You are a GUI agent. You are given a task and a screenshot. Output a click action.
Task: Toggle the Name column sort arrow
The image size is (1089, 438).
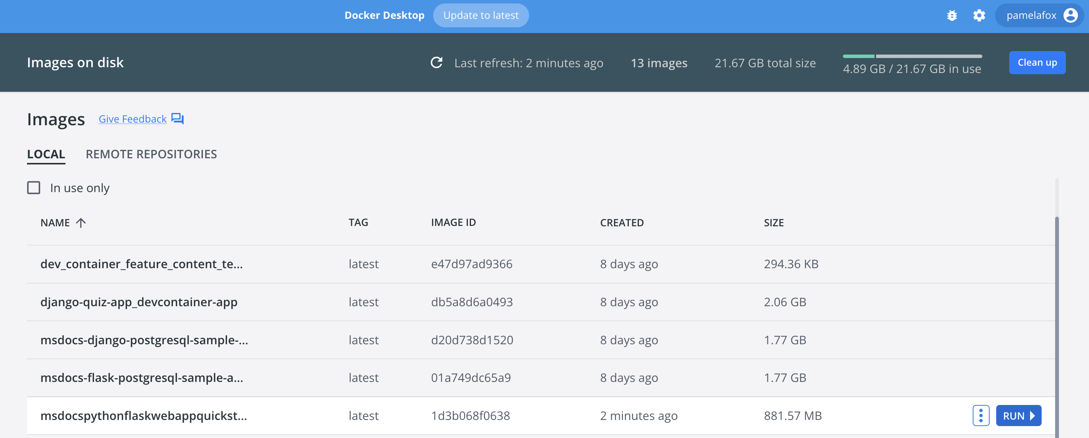point(81,222)
